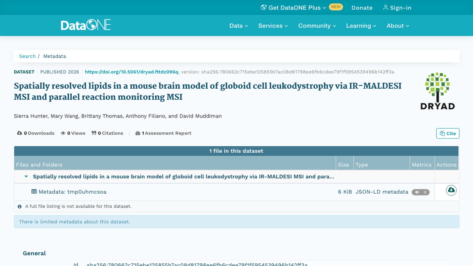Image resolution: width=473 pixels, height=266 pixels.
Task: Click the table icon beside Metadata: tmp0uhmcsoa
Action: (x=34, y=192)
